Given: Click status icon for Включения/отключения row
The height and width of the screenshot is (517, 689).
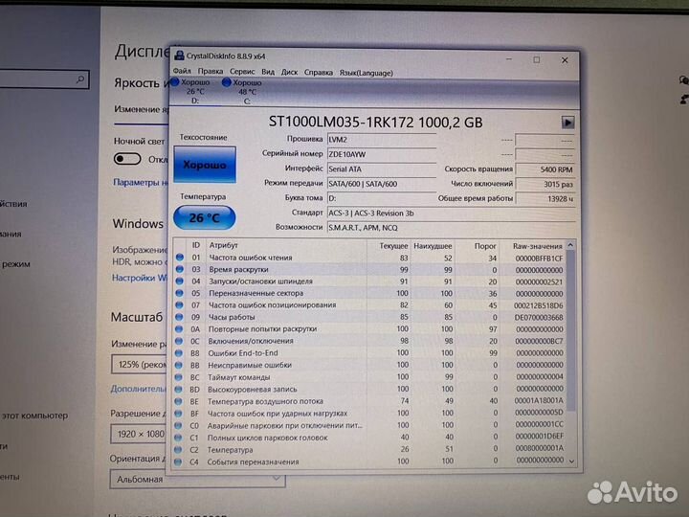Looking at the screenshot, I should pos(179,341).
